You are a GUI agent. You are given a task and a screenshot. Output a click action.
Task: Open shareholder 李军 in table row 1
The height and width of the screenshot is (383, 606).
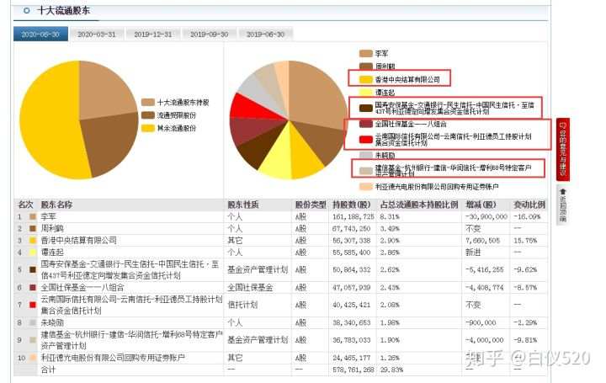tap(49, 217)
